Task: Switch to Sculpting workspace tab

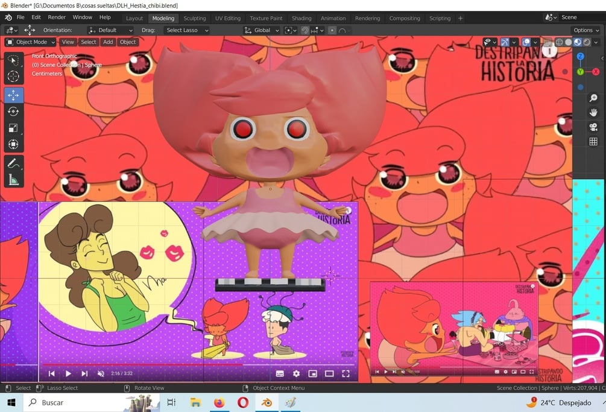Action: pyautogui.click(x=194, y=18)
